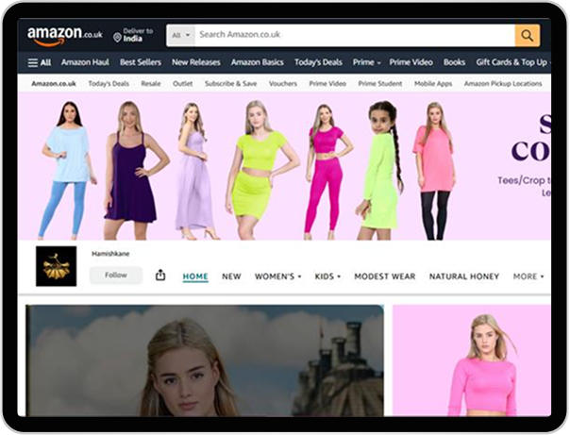Select the HOME store tab
570x435 pixels.
click(x=195, y=276)
